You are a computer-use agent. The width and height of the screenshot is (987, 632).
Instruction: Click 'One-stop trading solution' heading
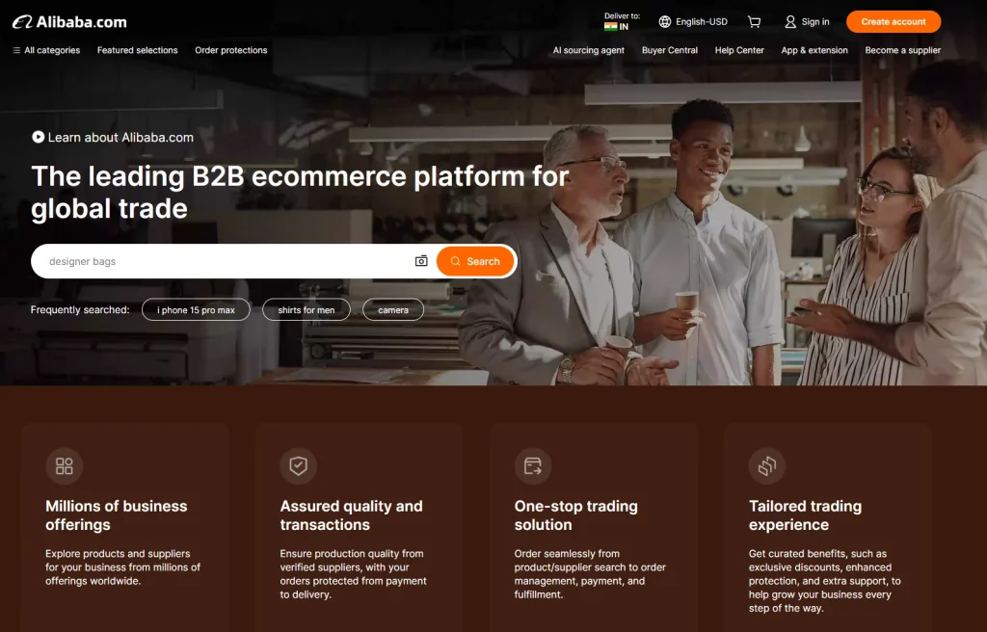[x=576, y=515]
